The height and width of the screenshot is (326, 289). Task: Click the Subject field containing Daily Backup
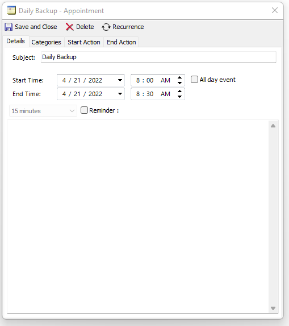pyautogui.click(x=158, y=57)
